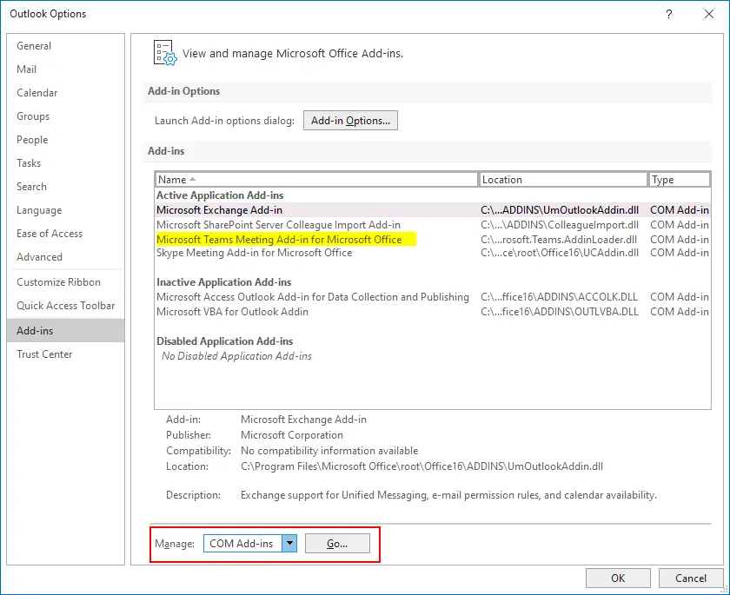Click the Go button next to Manage
The image size is (730, 595).
pos(337,544)
